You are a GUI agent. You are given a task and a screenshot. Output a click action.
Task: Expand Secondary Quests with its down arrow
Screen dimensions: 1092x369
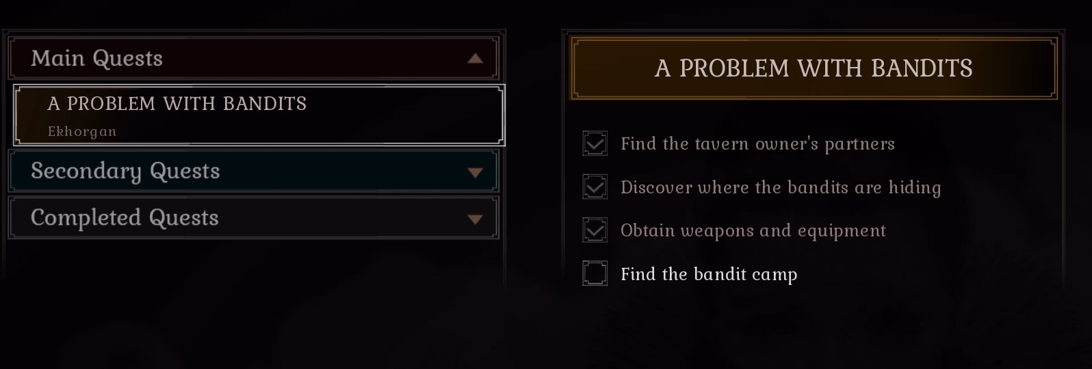pyautogui.click(x=475, y=173)
